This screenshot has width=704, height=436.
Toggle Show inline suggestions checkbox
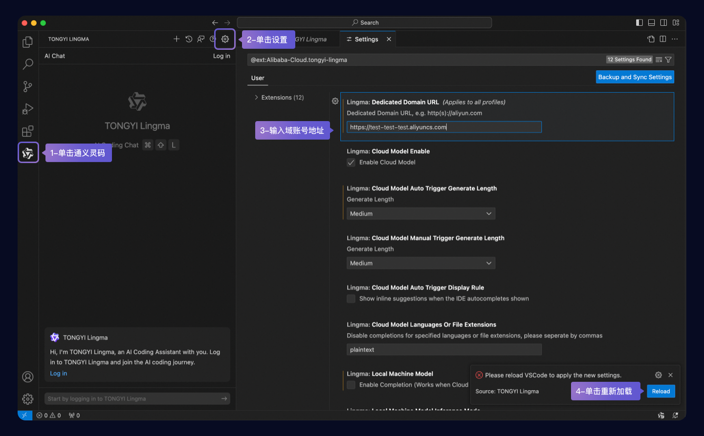pyautogui.click(x=351, y=299)
